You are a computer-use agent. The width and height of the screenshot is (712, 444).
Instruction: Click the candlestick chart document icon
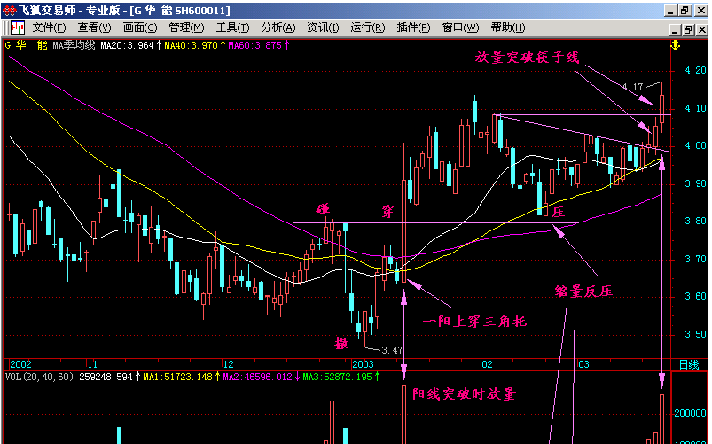[x=18, y=27]
